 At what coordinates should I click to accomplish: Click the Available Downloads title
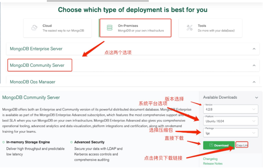(220, 97)
